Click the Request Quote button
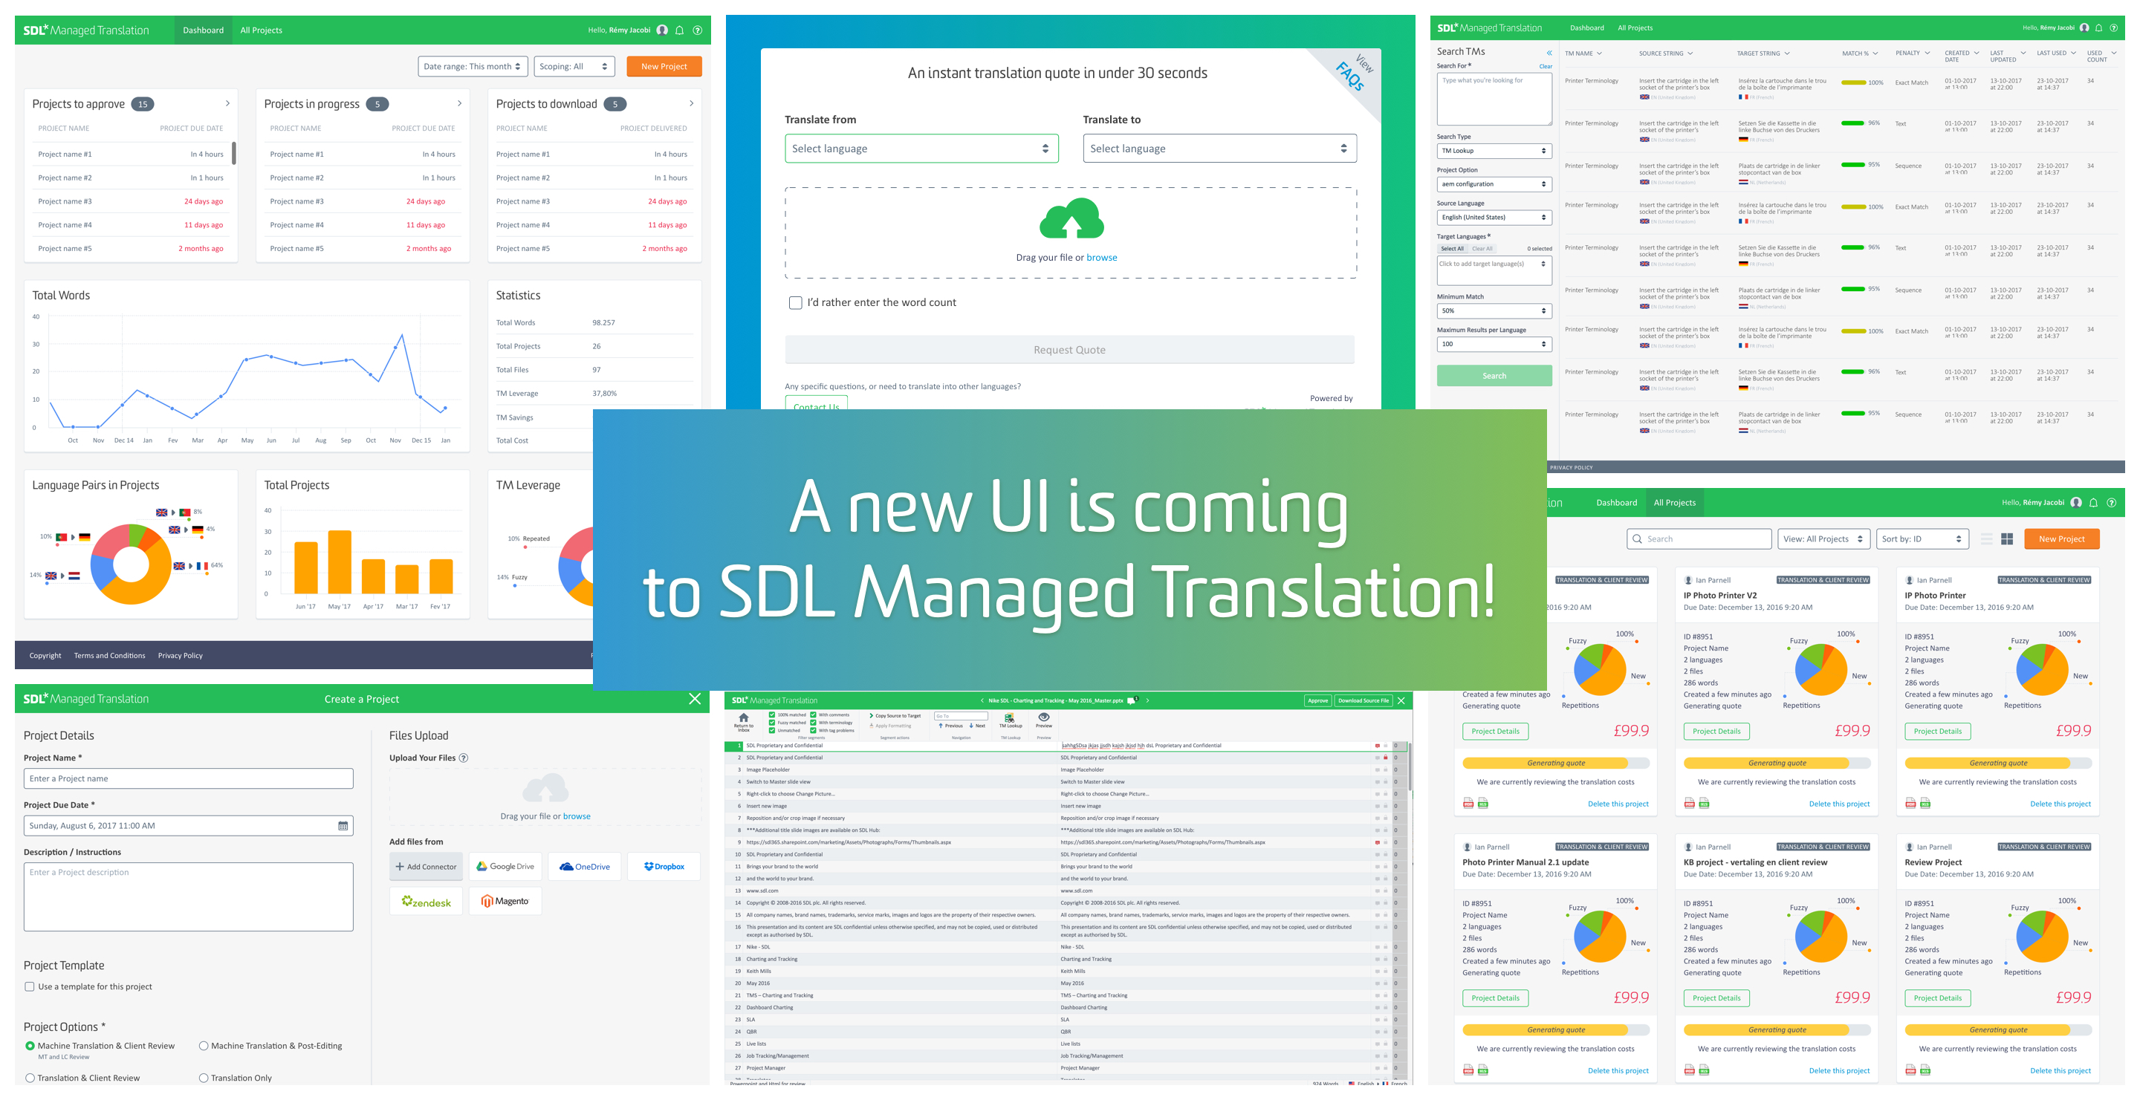The height and width of the screenshot is (1100, 2140). tap(1069, 350)
